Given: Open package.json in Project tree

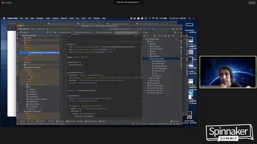Looking at the screenshot, I should click(x=33, y=97).
